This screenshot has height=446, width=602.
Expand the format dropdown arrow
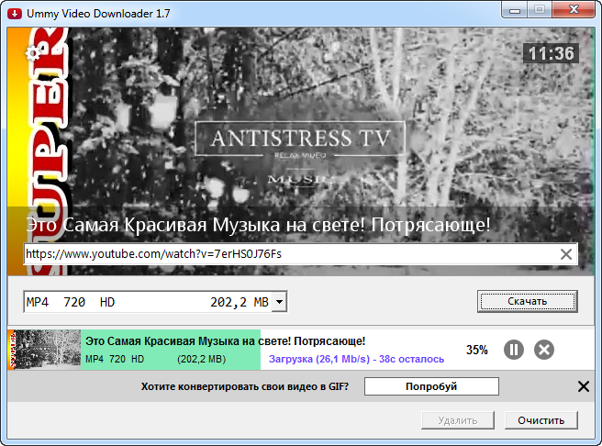(x=280, y=302)
